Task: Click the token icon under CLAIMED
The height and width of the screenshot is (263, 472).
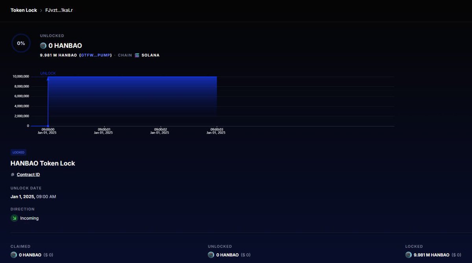Action: [14, 255]
